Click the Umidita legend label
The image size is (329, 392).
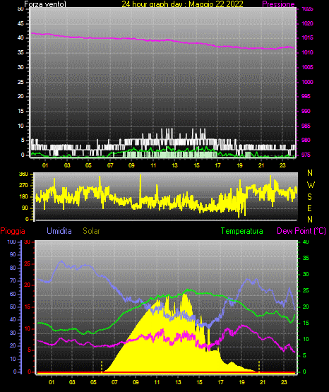pyautogui.click(x=59, y=231)
